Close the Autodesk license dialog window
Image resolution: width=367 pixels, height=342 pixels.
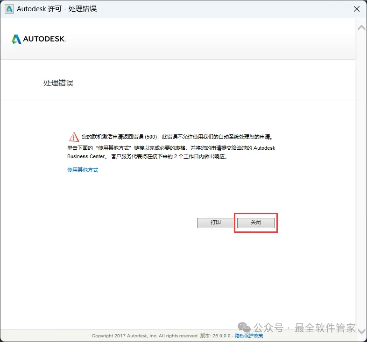point(356,9)
